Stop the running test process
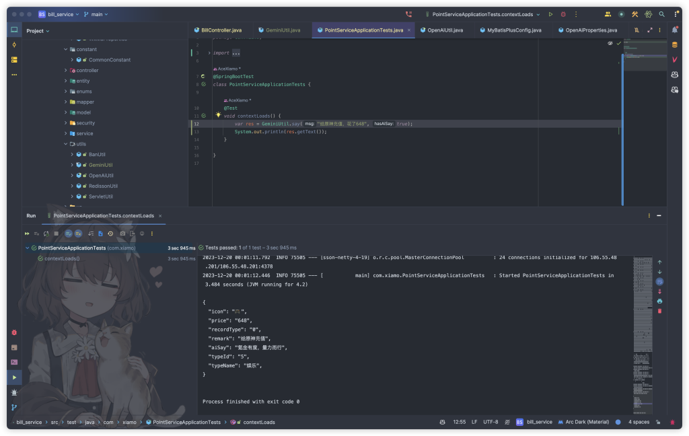 (x=57, y=233)
